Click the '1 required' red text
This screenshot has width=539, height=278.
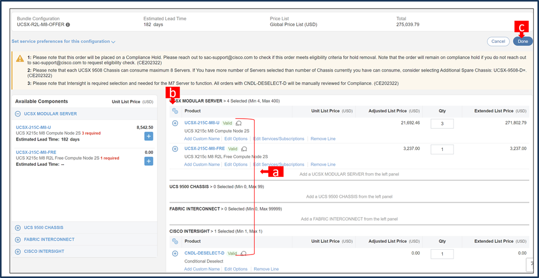click(110, 158)
